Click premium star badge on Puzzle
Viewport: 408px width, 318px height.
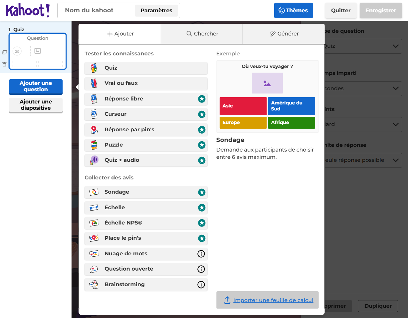pyautogui.click(x=202, y=145)
